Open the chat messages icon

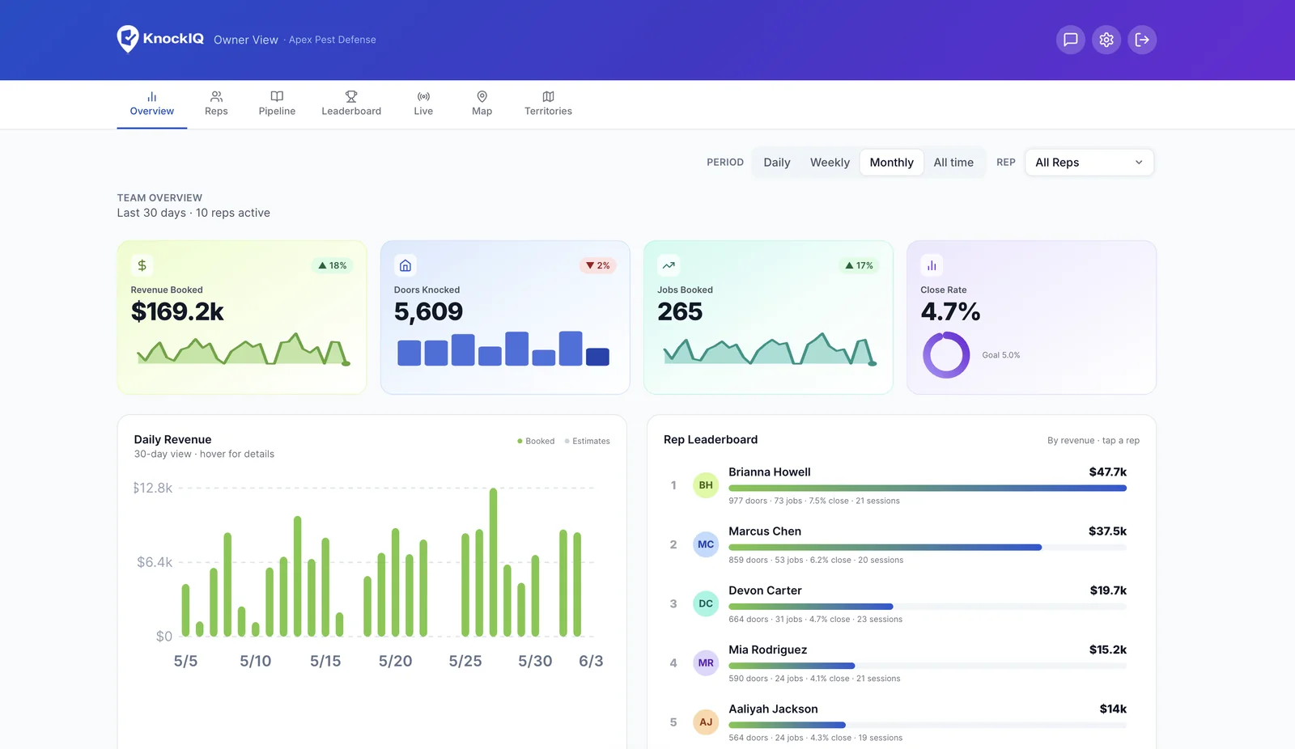1070,40
